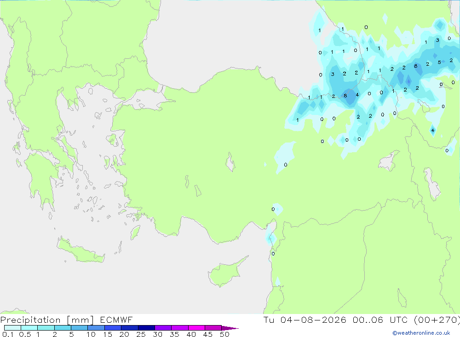Click the legend scale label "45"
This screenshot has height=337, width=460.
click(208, 334)
